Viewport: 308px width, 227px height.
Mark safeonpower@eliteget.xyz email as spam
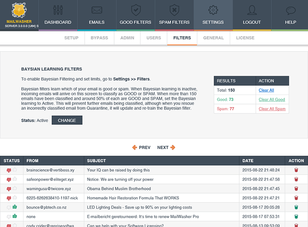[x=9, y=180]
